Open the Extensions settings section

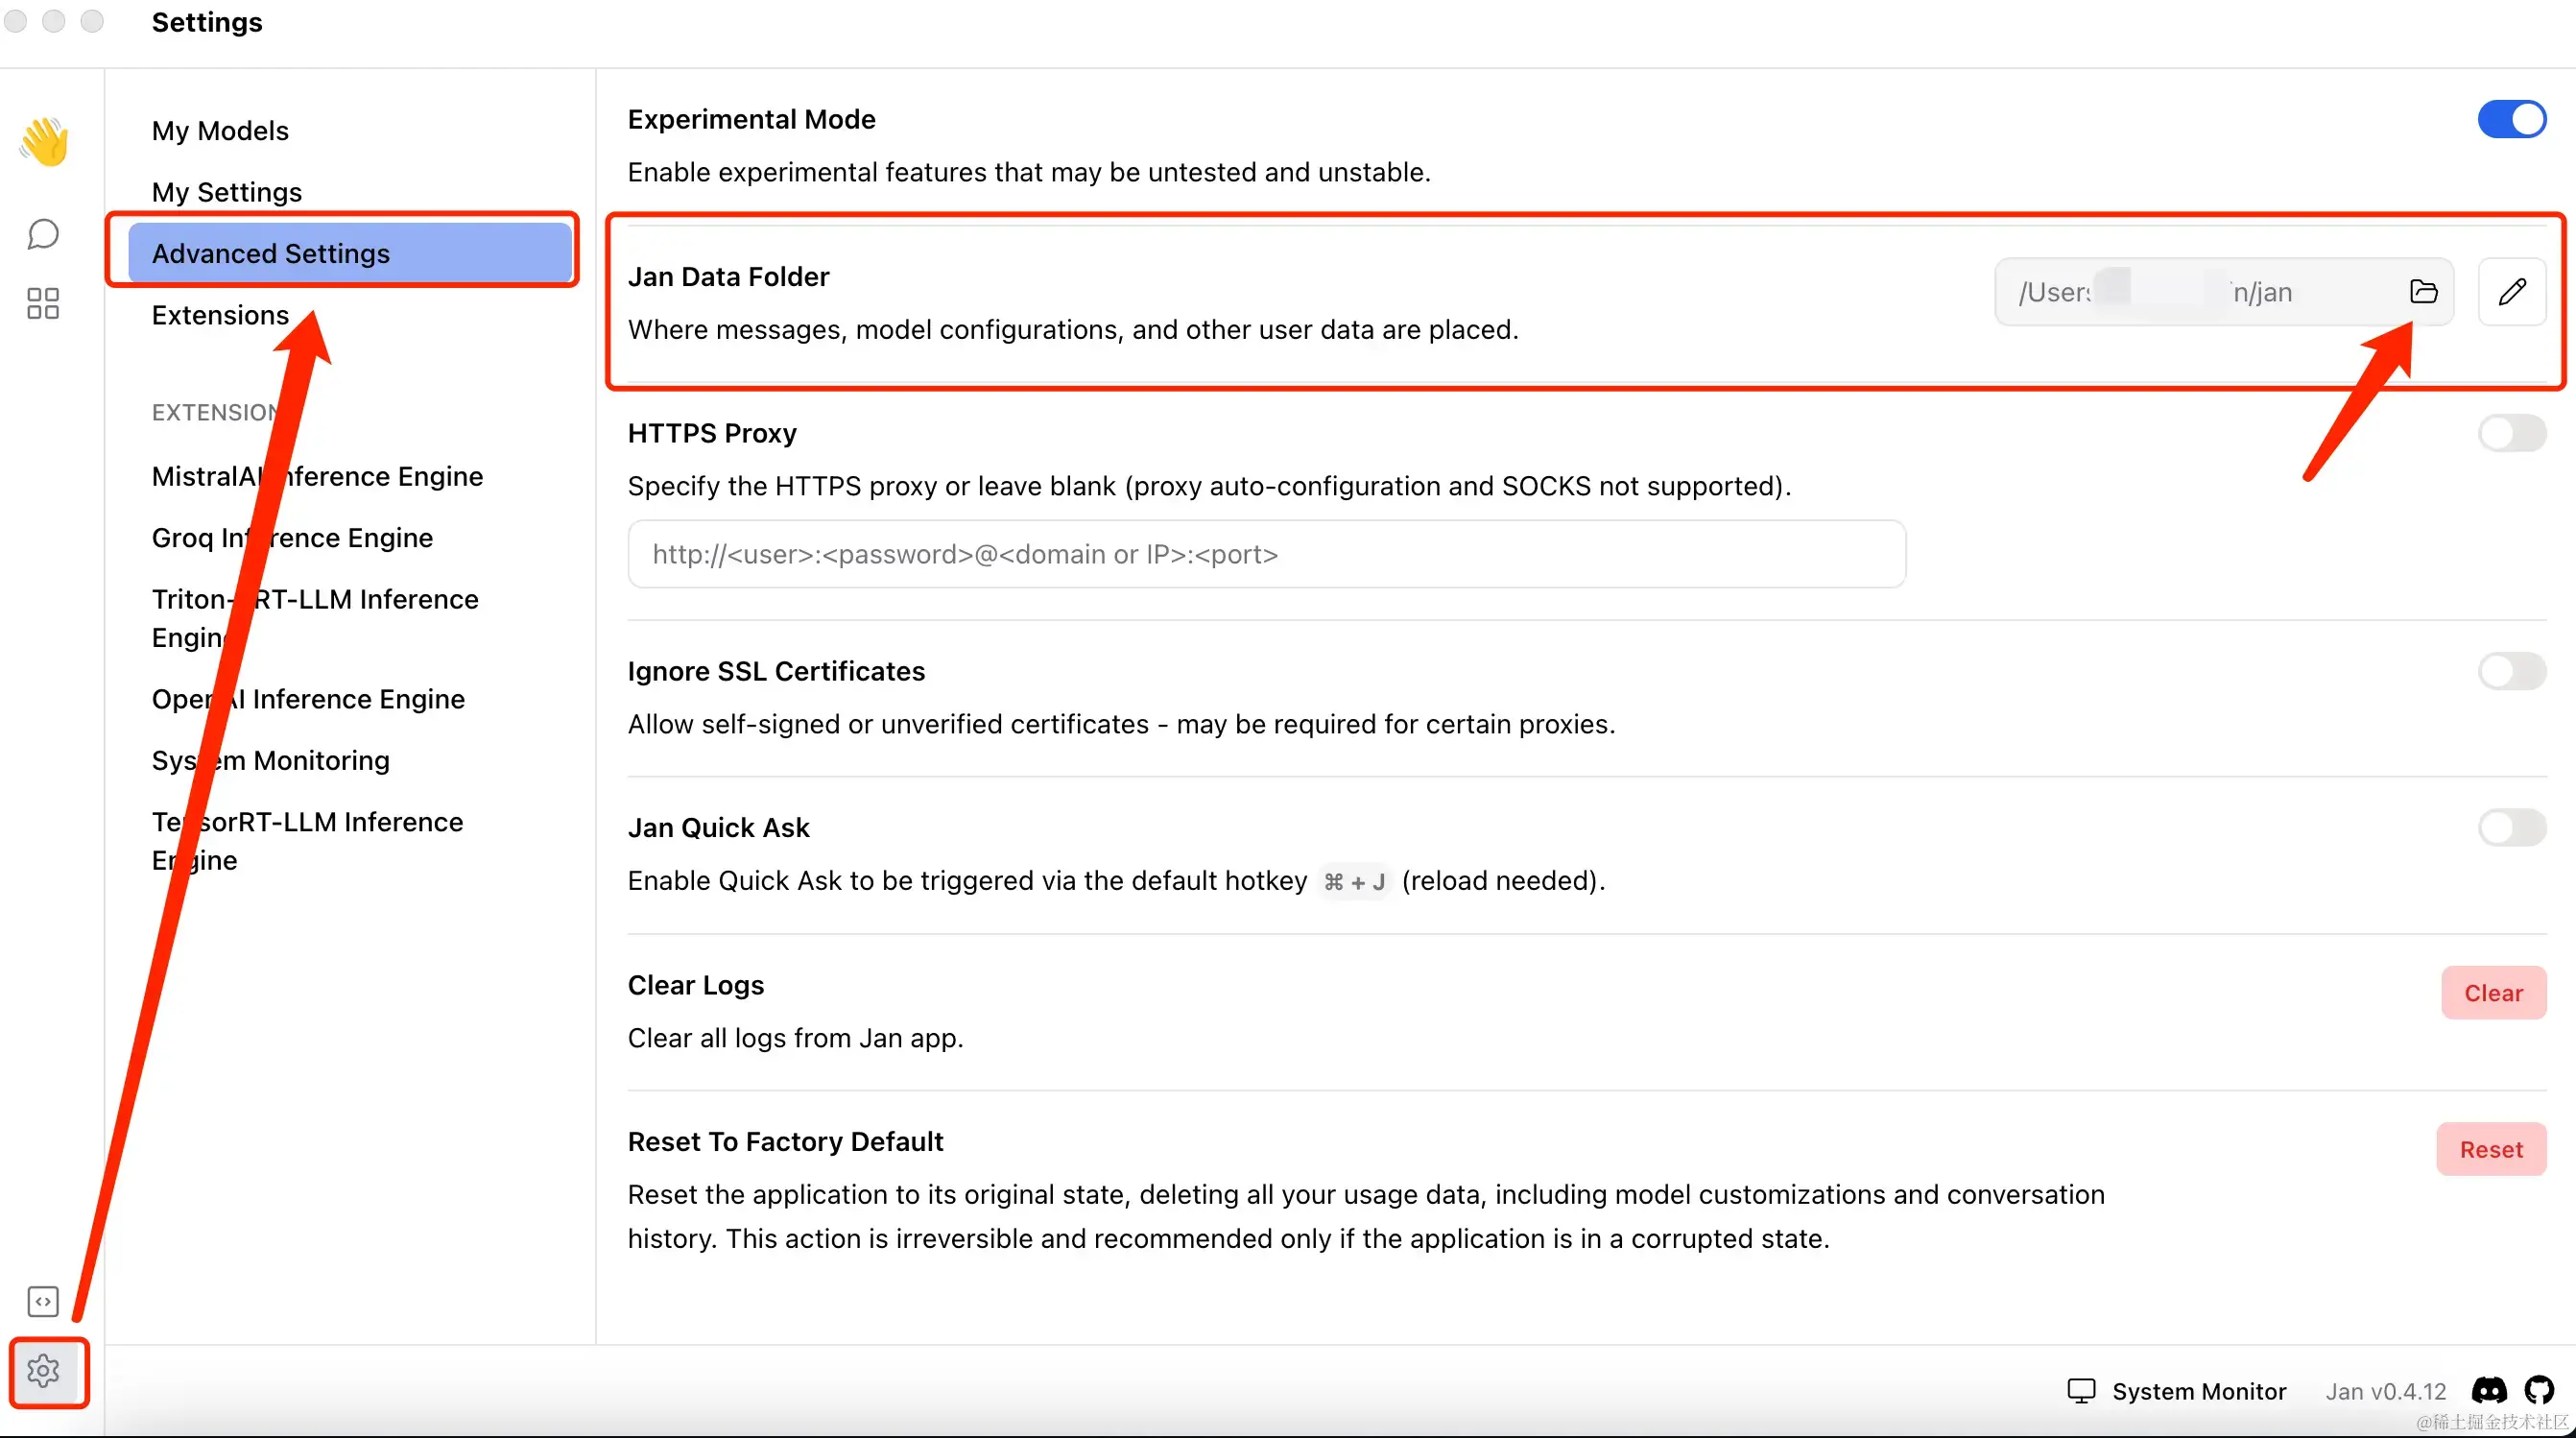[x=220, y=315]
